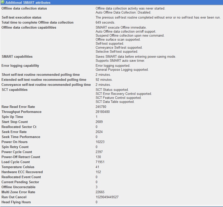Click the Extended self-test 92 minutes value
This screenshot has height=207, width=223.
[x=104, y=80]
